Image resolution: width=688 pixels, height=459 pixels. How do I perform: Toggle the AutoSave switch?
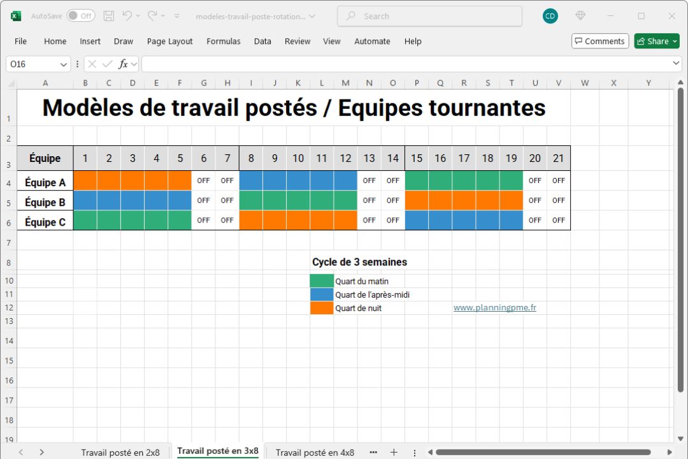point(80,16)
